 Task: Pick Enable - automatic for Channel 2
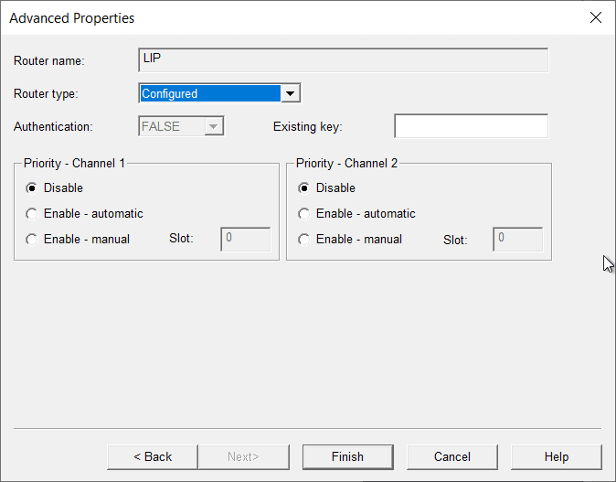(x=305, y=214)
